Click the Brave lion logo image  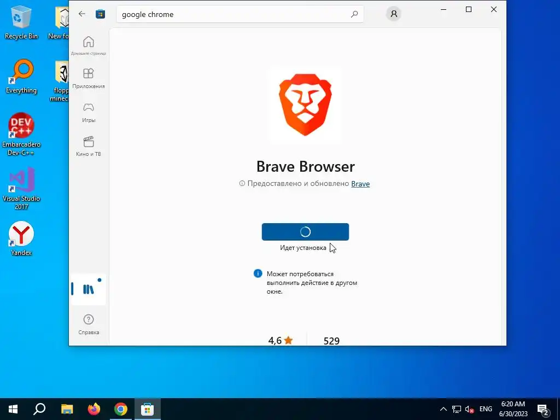(305, 104)
